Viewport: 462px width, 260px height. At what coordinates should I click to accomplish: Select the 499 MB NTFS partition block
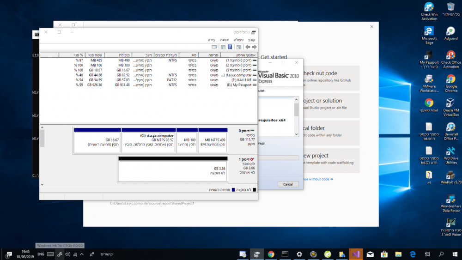pyautogui.click(x=213, y=140)
